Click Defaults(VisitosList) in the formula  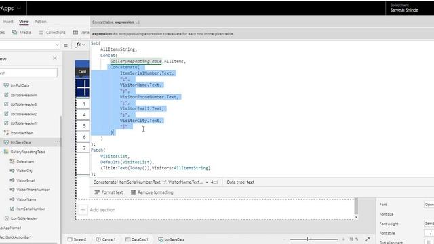[126, 162]
